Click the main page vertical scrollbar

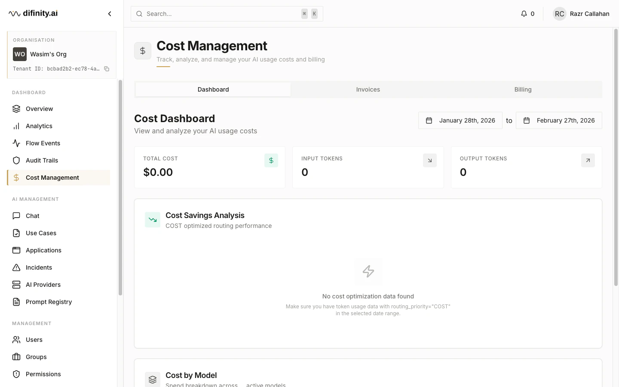pyautogui.click(x=616, y=157)
